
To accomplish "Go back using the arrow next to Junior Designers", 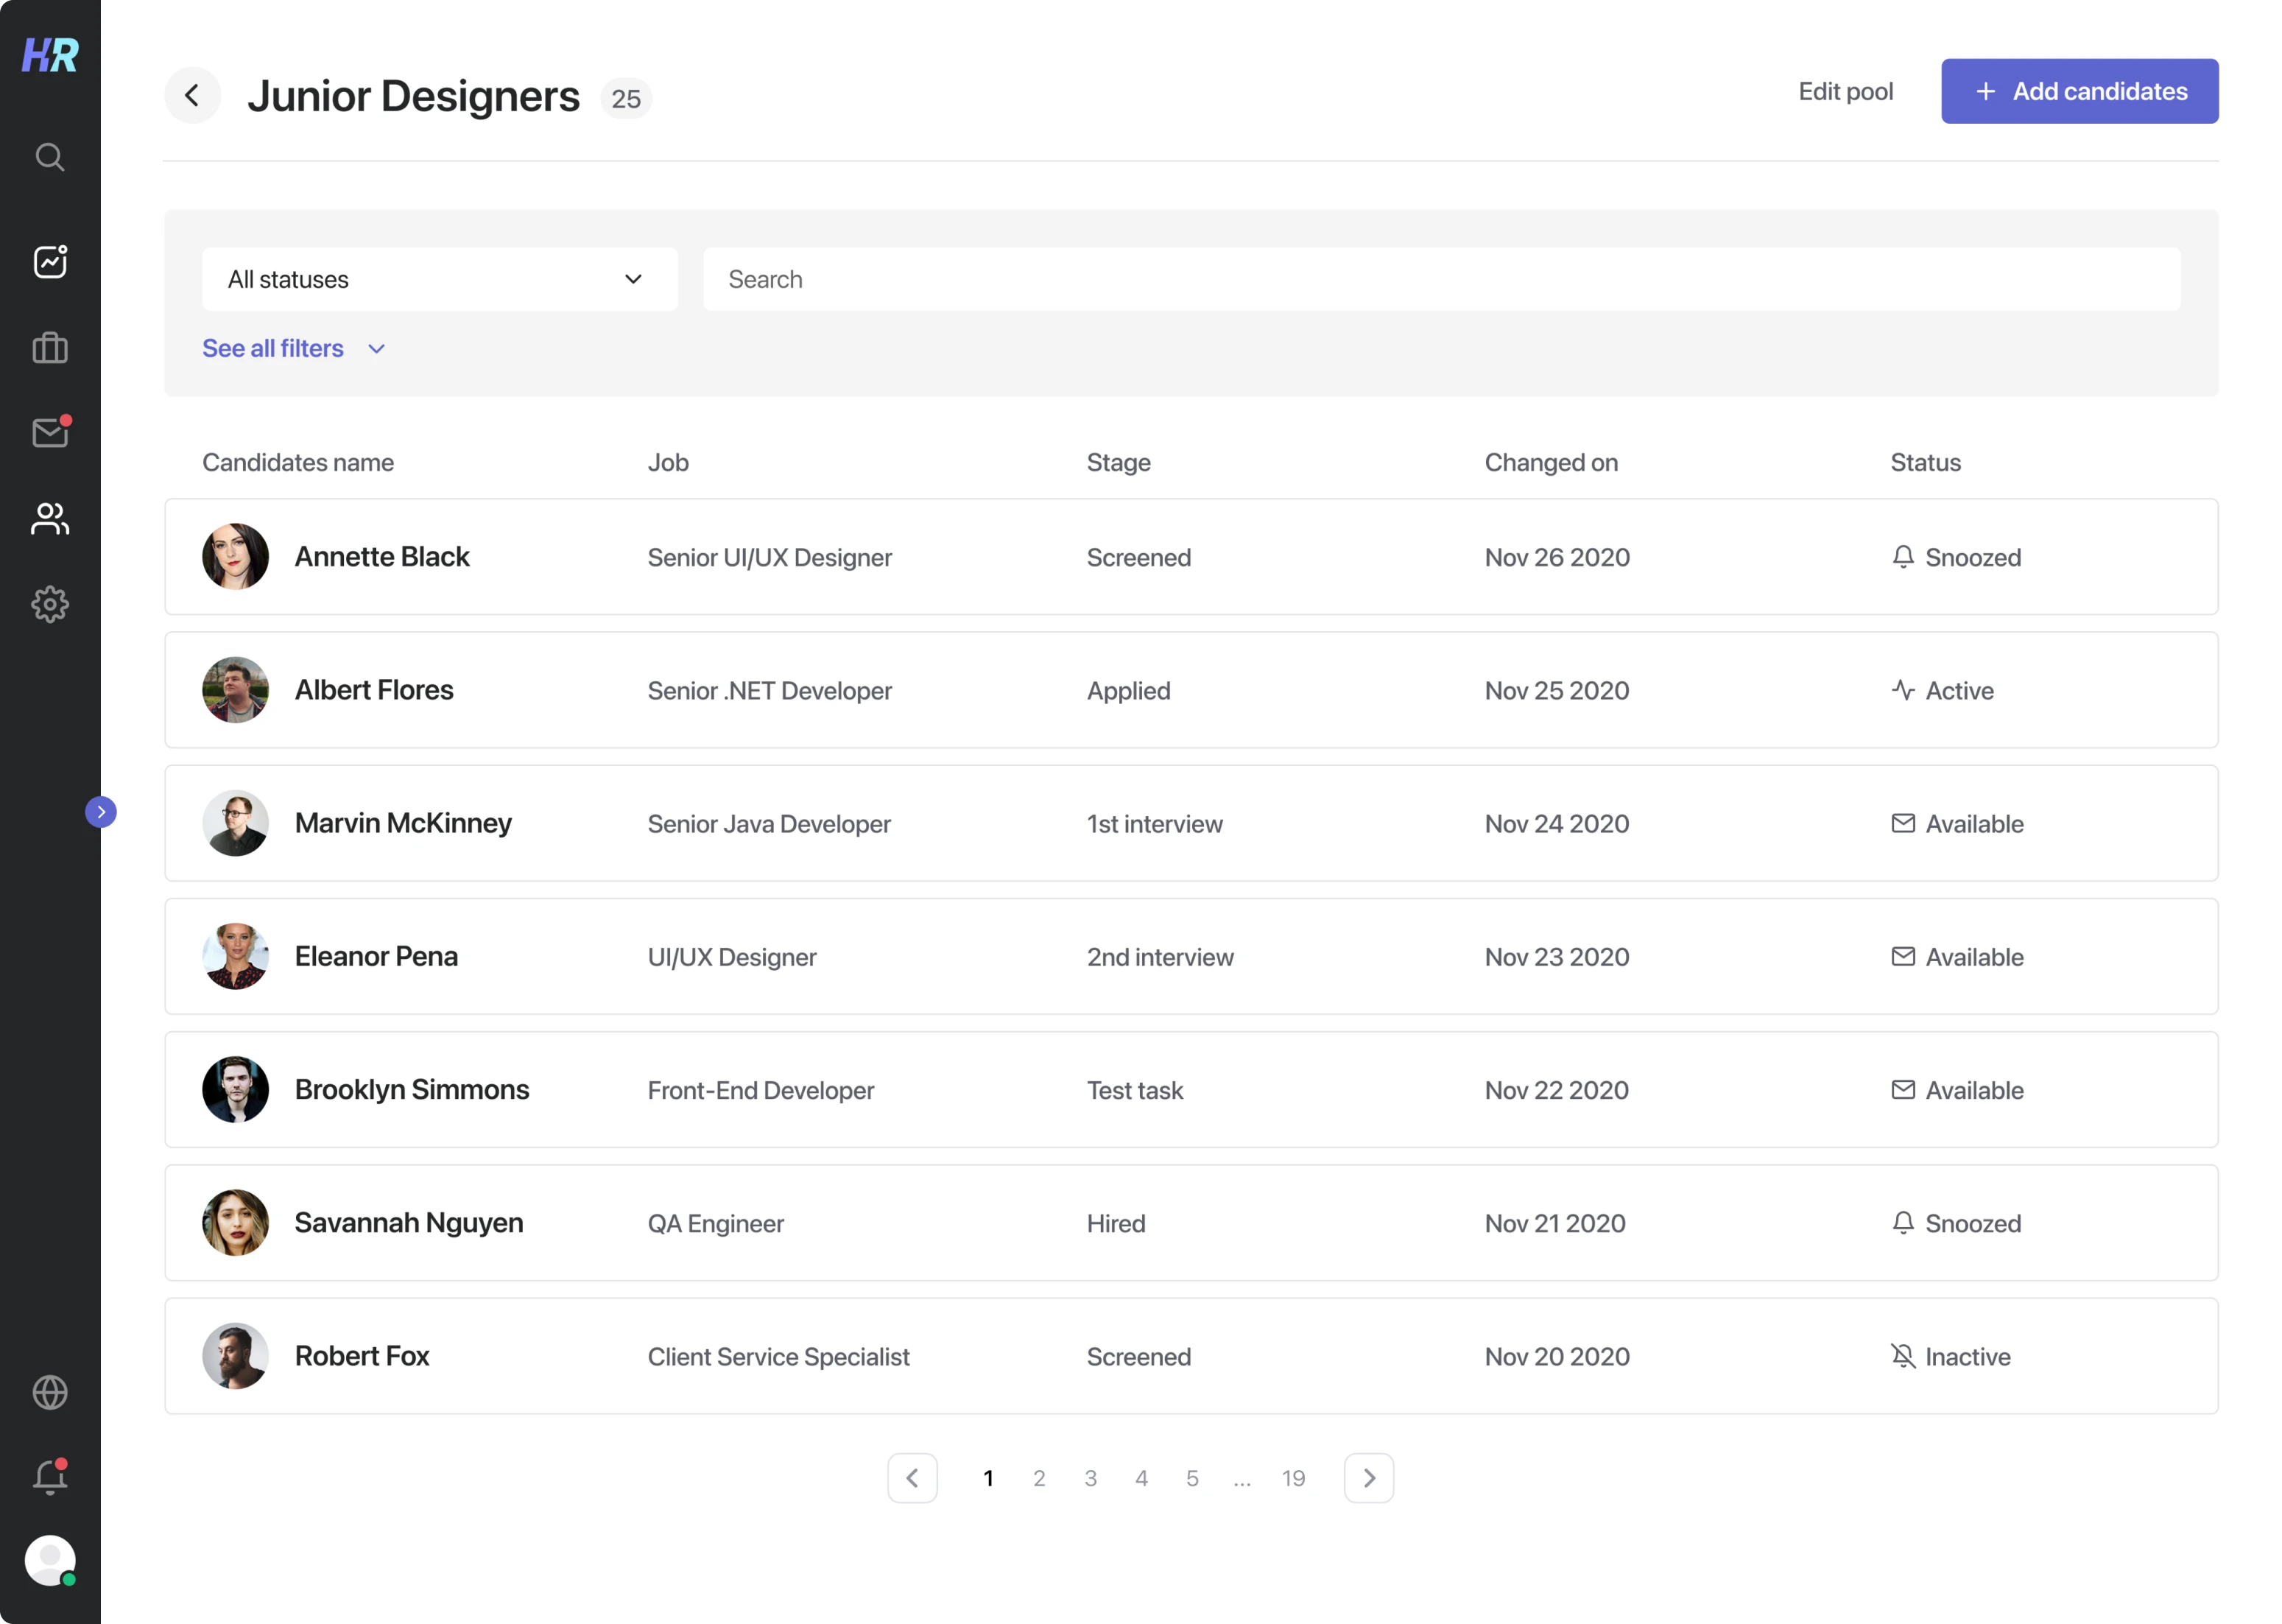I will (193, 95).
